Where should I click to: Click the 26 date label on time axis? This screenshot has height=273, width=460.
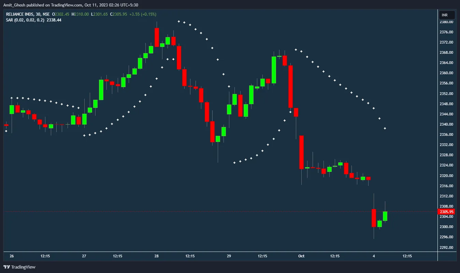[12, 256]
